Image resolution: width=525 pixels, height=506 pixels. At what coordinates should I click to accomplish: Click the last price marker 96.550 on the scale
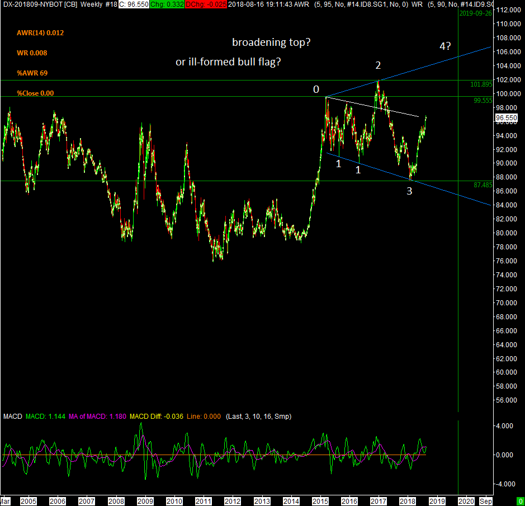[506, 118]
